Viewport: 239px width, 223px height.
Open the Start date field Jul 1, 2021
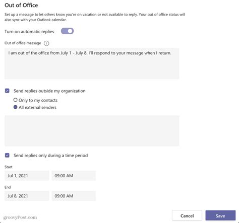pos(27,176)
